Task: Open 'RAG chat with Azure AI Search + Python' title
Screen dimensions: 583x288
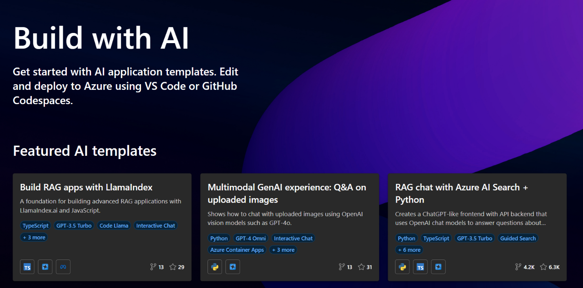Action: pos(462,193)
